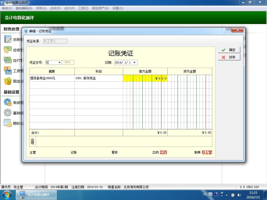Open the 日期 date picker dropdown
The width and height of the screenshot is (267, 200).
tap(134, 63)
